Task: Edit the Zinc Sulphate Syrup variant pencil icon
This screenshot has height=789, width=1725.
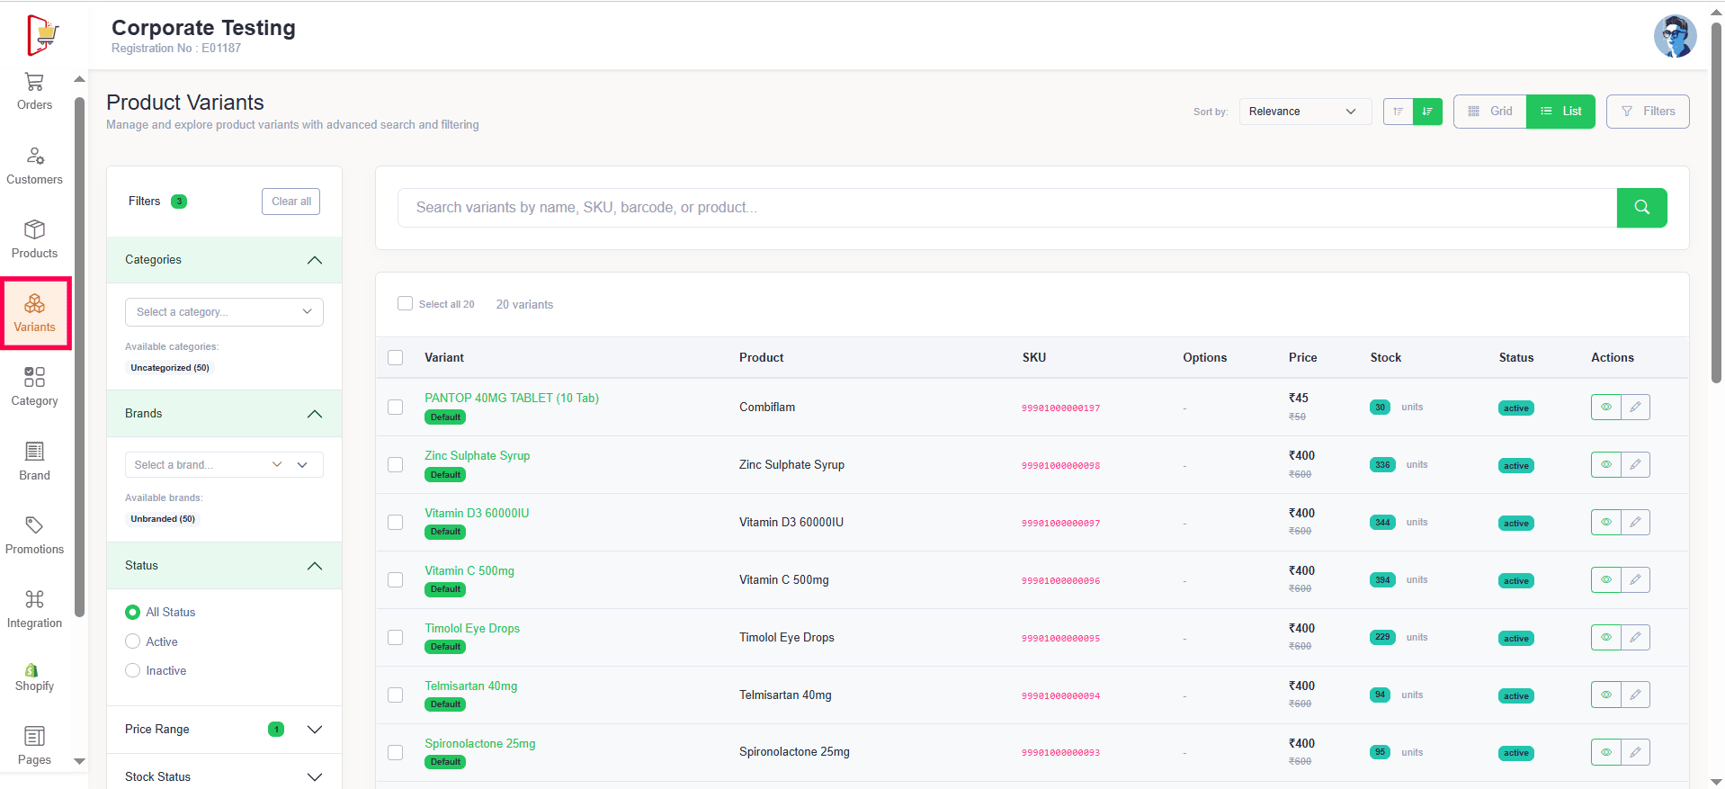Action: tap(1635, 465)
